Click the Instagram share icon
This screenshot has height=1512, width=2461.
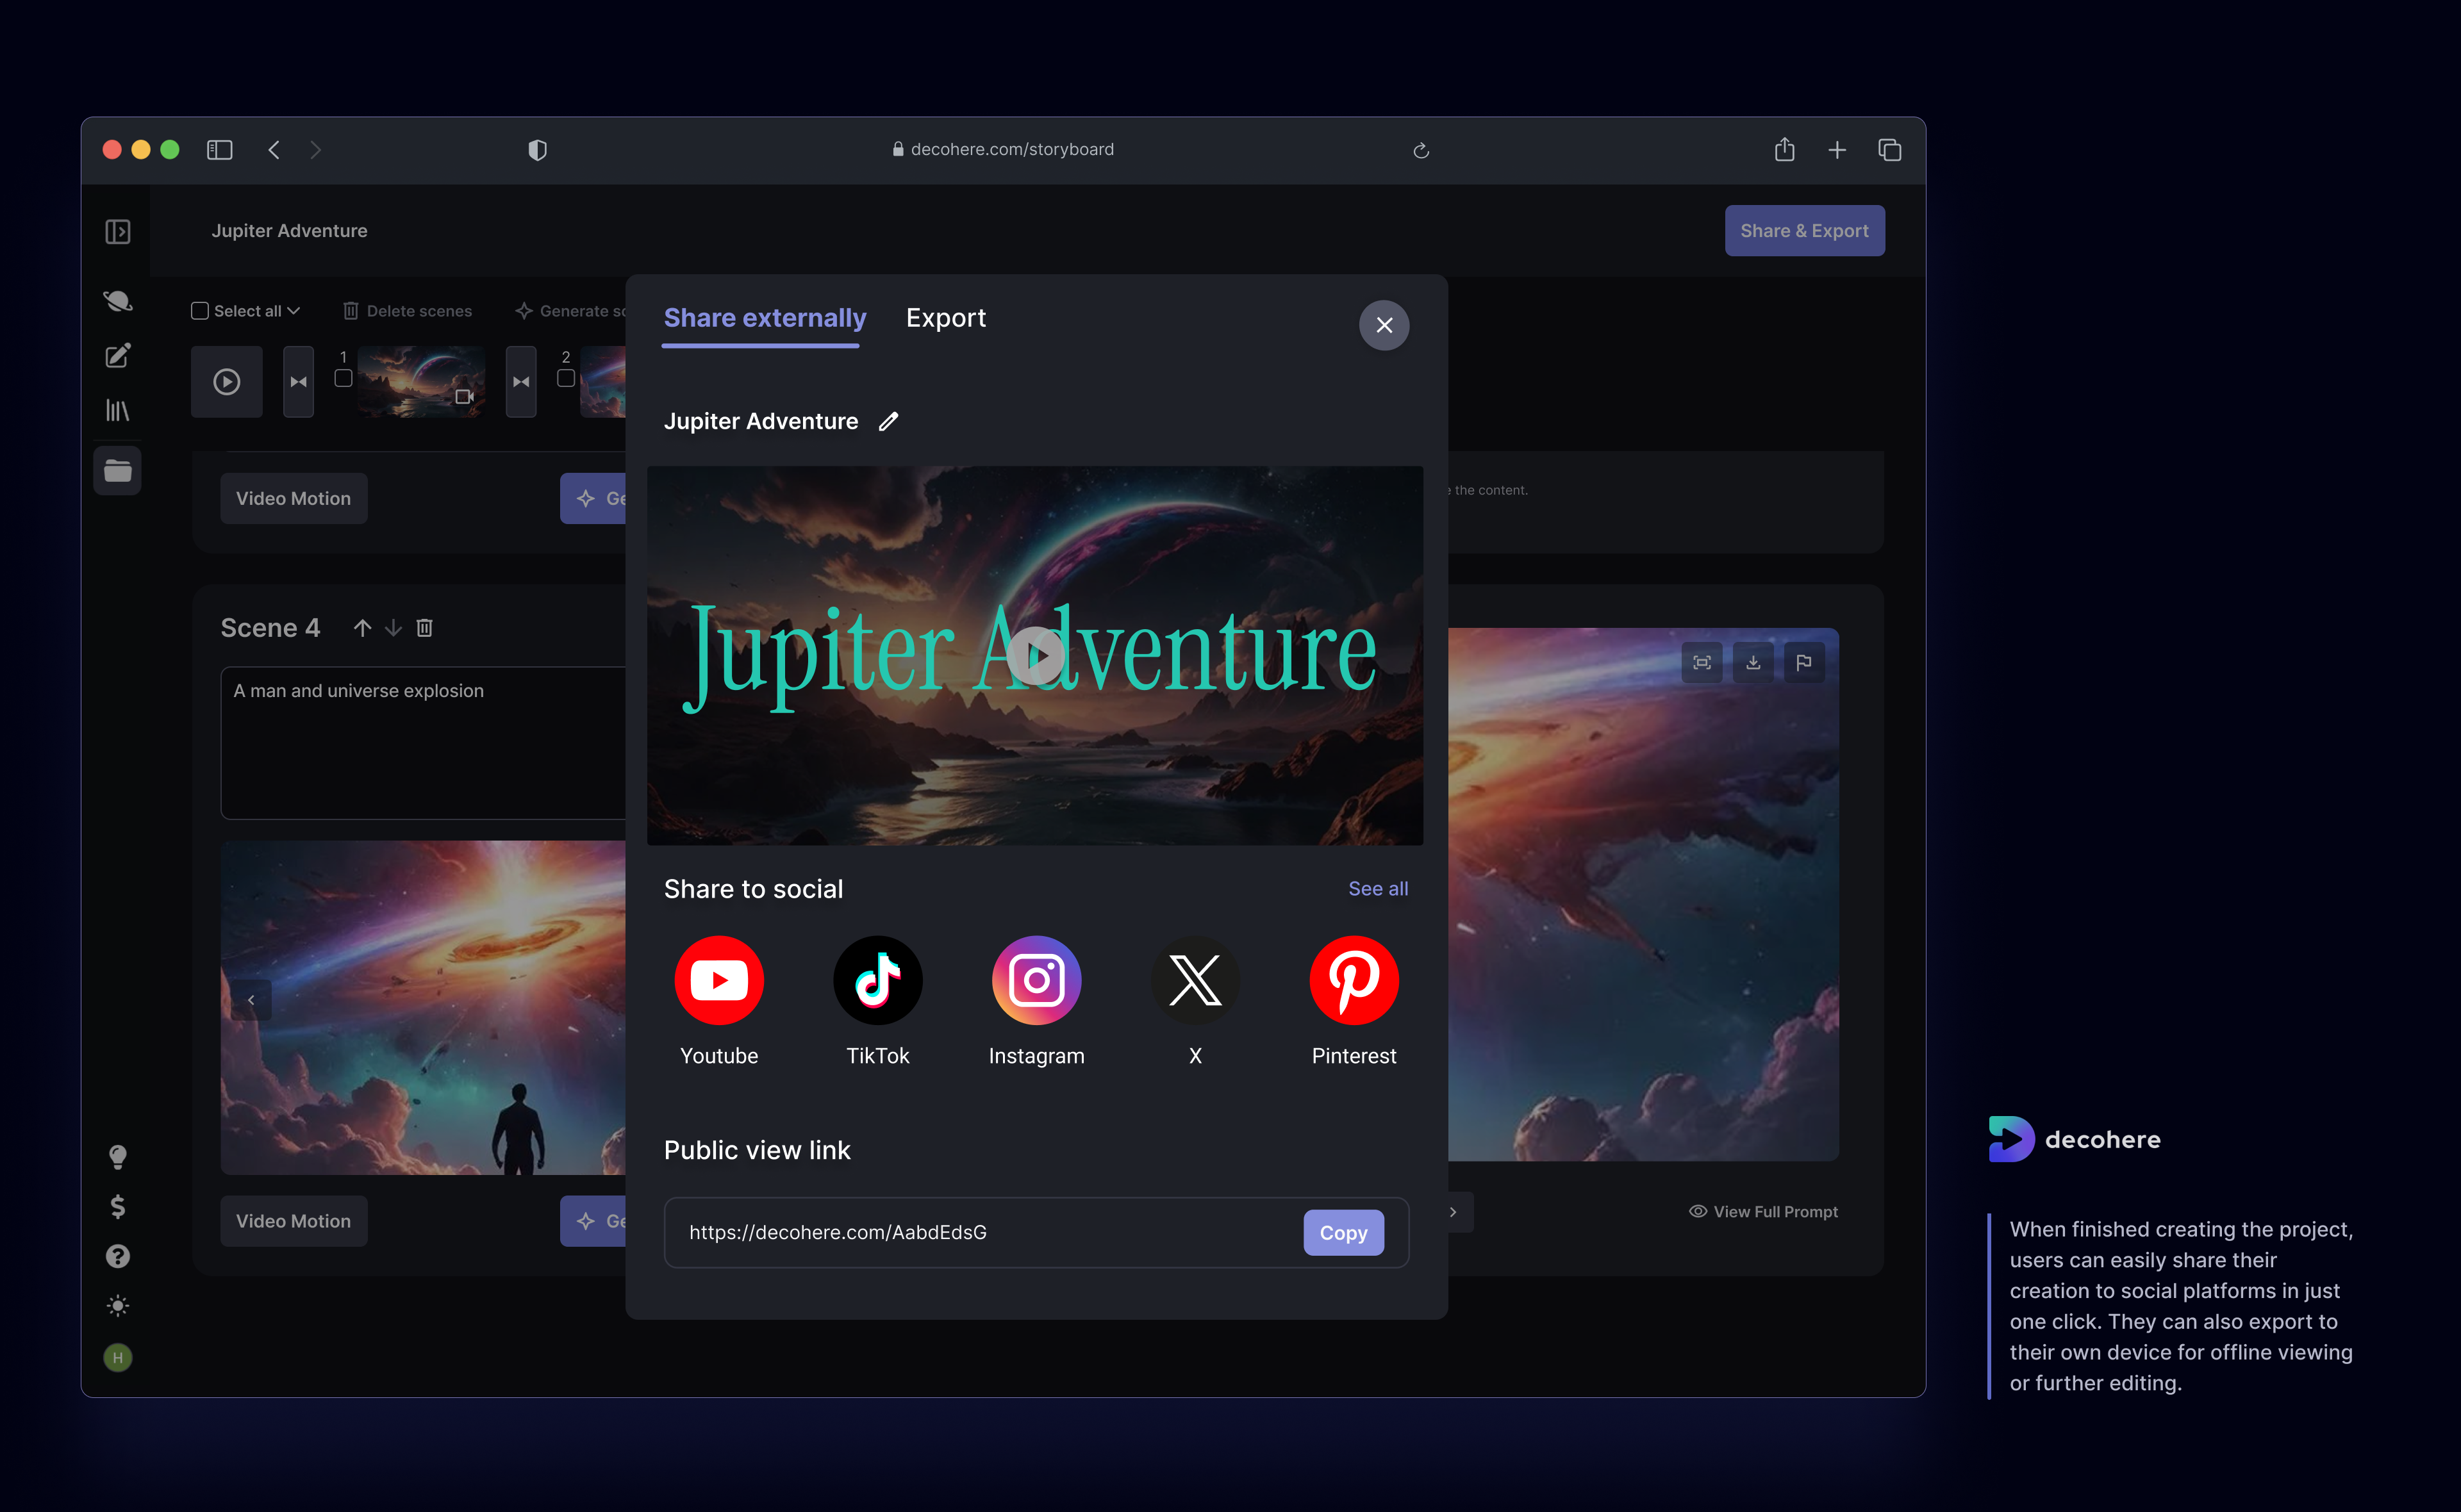[1036, 980]
